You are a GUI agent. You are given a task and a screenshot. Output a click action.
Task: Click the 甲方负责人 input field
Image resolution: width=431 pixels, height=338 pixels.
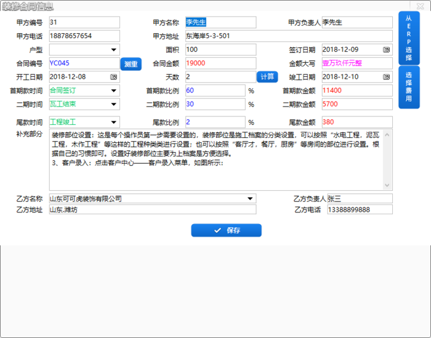(357, 22)
